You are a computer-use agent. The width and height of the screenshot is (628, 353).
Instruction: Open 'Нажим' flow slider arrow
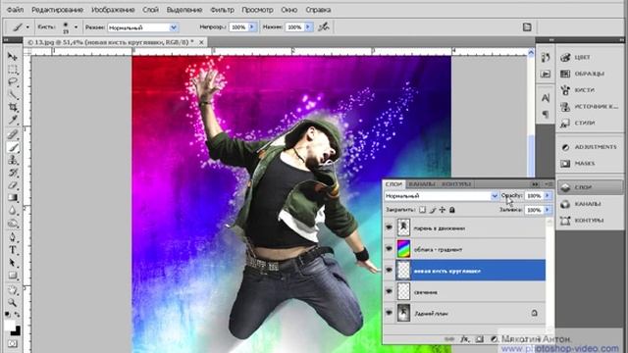[x=308, y=27]
